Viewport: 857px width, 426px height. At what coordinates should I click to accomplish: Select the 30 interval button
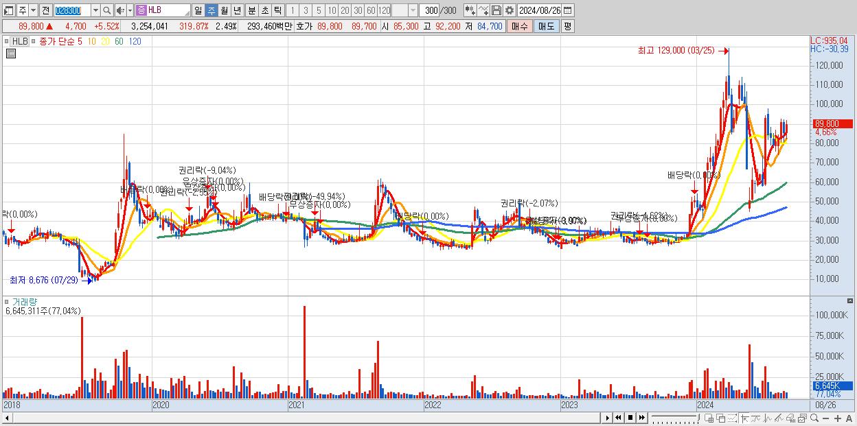point(358,10)
